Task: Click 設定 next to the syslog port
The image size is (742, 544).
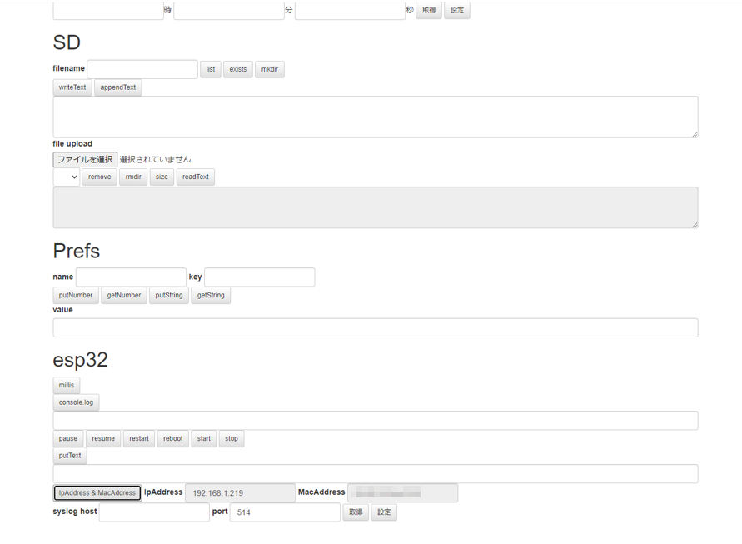Action: point(383,512)
